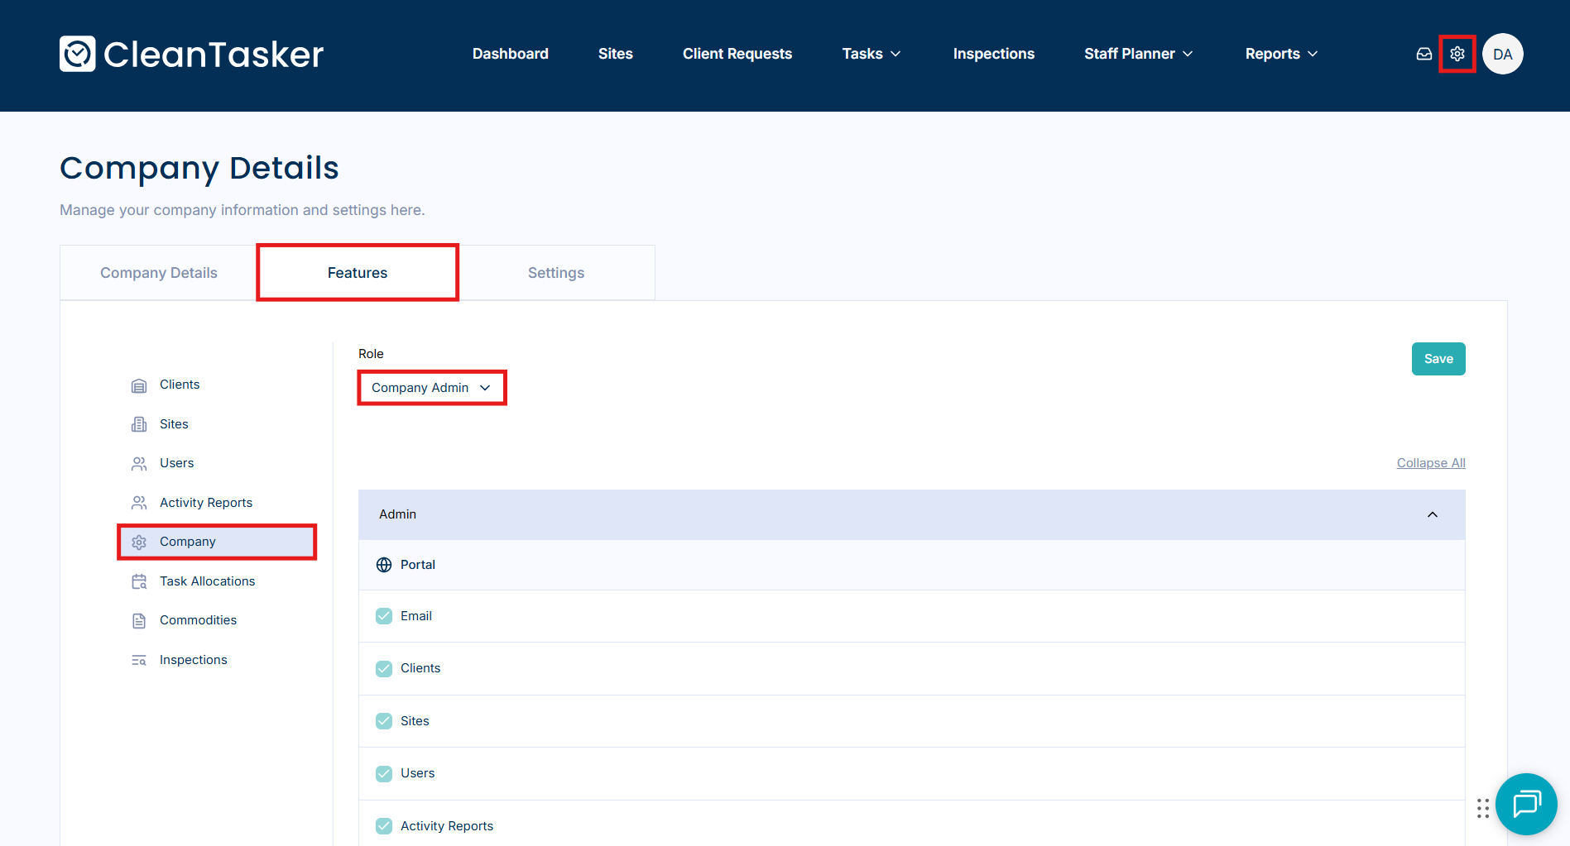Open settings via the gear icon

click(1457, 54)
